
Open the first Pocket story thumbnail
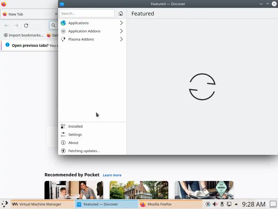coord(74,190)
